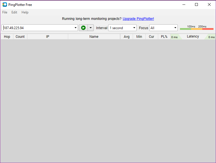
Task: Click the right 0 ms latency scale marker
Action: pyautogui.click(x=212, y=37)
